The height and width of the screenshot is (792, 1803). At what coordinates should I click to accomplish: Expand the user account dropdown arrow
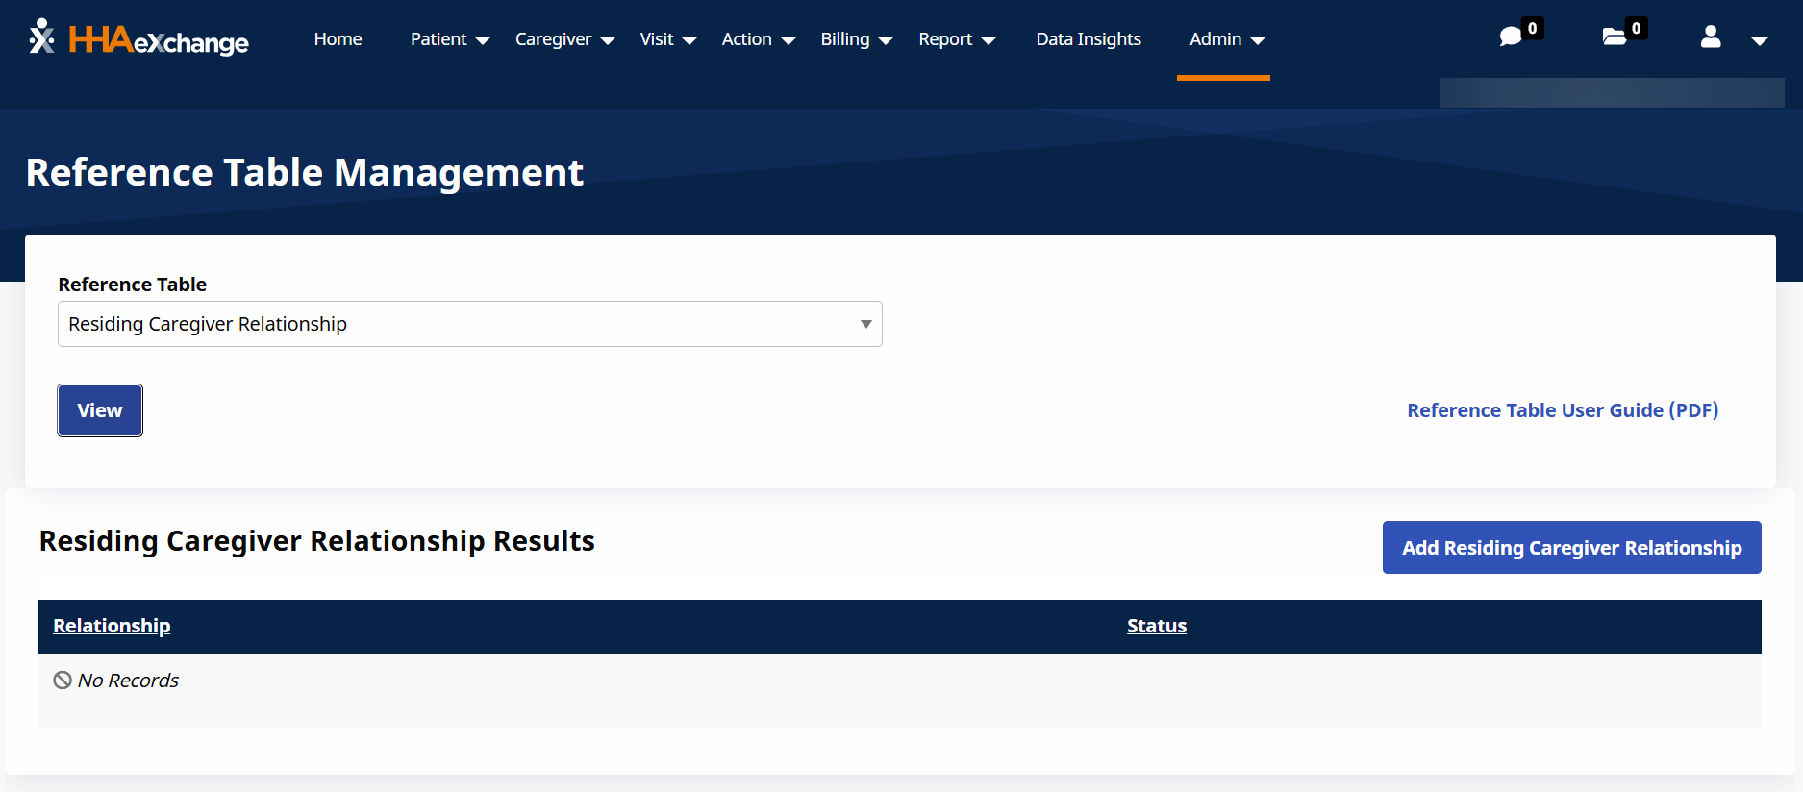(1759, 40)
